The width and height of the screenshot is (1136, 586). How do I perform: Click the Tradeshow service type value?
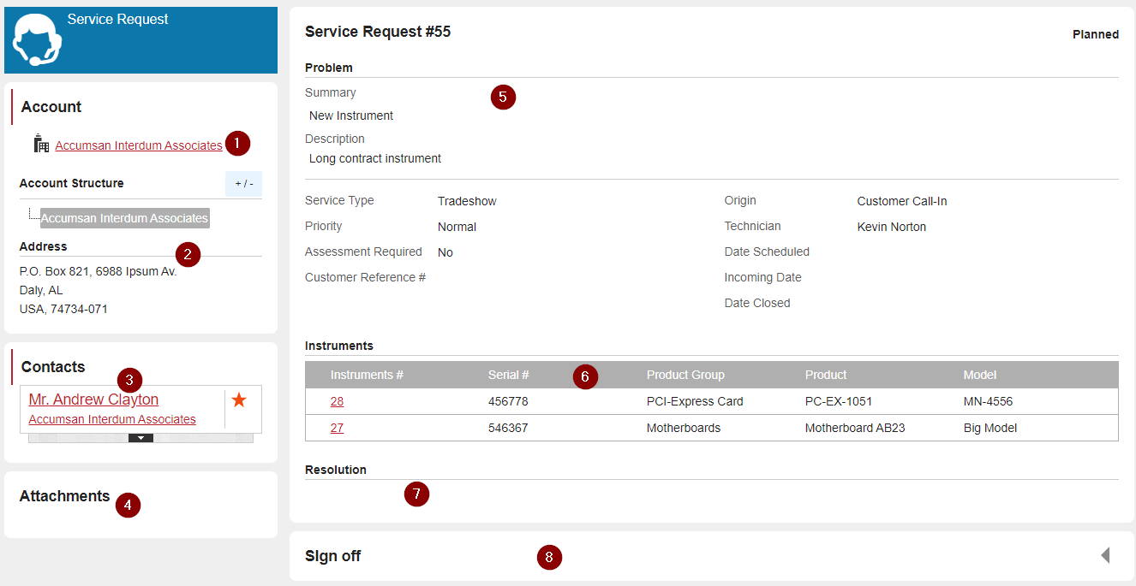(467, 201)
